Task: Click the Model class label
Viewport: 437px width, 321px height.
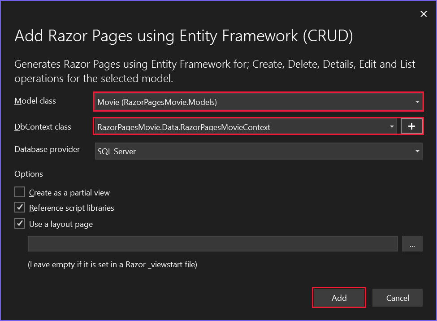Action: [x=35, y=101]
